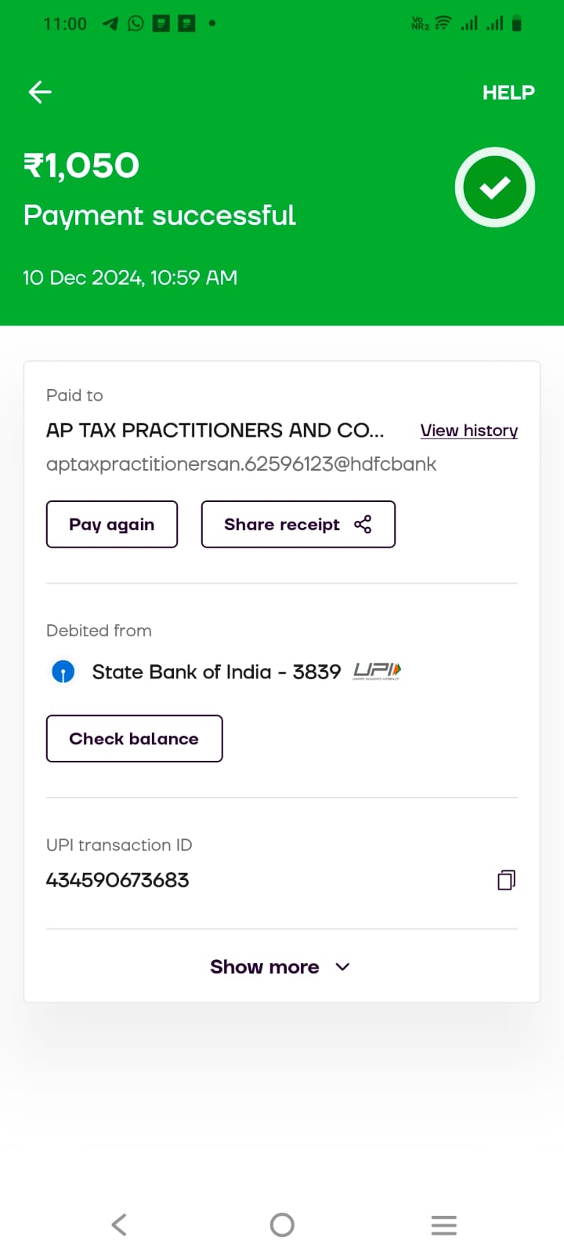Viewport: 564px width, 1255px height.
Task: Tap the Android home circle button
Action: 282,1224
